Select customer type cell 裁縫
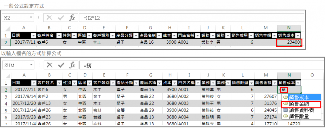 point(104,117)
